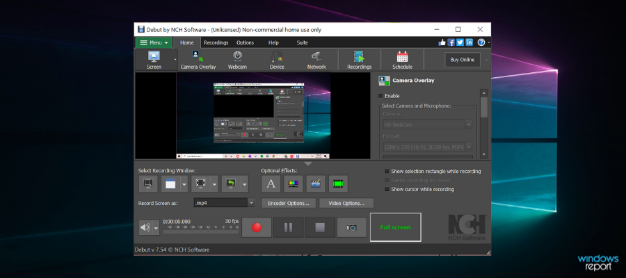Open the blue help question icon
626x278 pixels.
coord(481,42)
